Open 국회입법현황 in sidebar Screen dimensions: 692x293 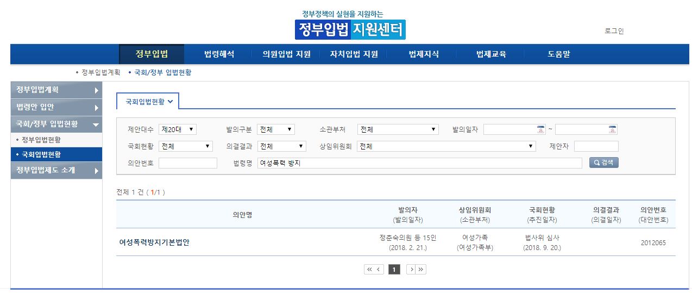click(x=56, y=154)
